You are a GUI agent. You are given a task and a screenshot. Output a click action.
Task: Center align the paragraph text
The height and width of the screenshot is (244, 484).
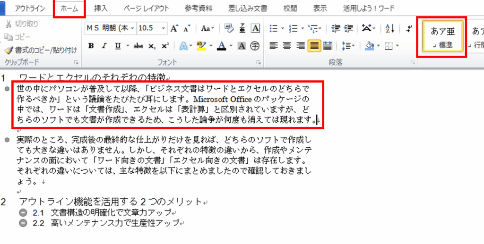tap(286, 46)
